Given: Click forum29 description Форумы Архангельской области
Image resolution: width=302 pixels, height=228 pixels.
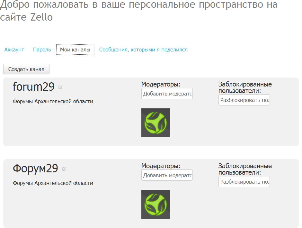Looking at the screenshot, I should coord(53,101).
